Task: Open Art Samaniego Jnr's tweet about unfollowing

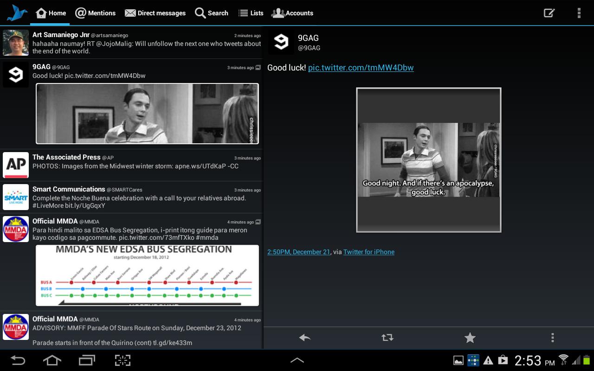Action: tap(147, 47)
